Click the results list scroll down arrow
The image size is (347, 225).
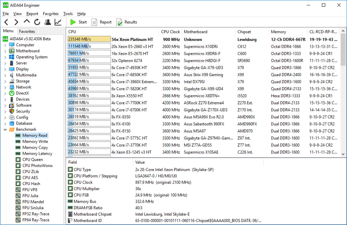pyautogui.click(x=343, y=154)
